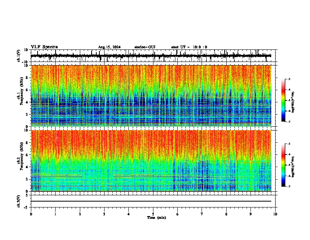Click the '-7' value on ch.2 colorbar

[x=289, y=186]
